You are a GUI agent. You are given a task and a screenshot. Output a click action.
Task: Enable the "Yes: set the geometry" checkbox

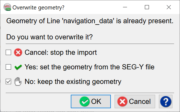tap(8, 67)
